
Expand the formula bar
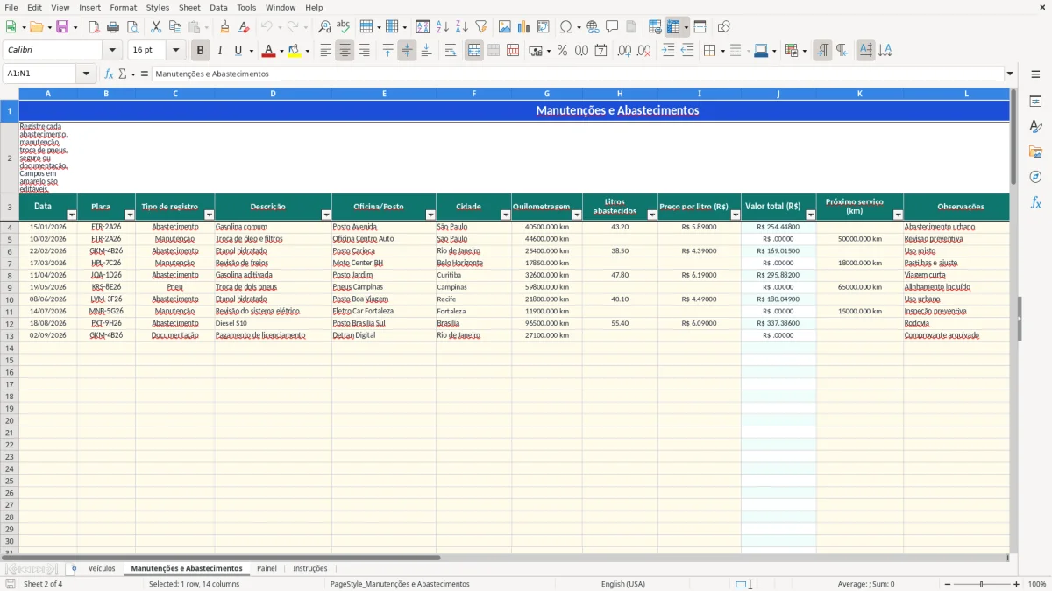(1010, 74)
